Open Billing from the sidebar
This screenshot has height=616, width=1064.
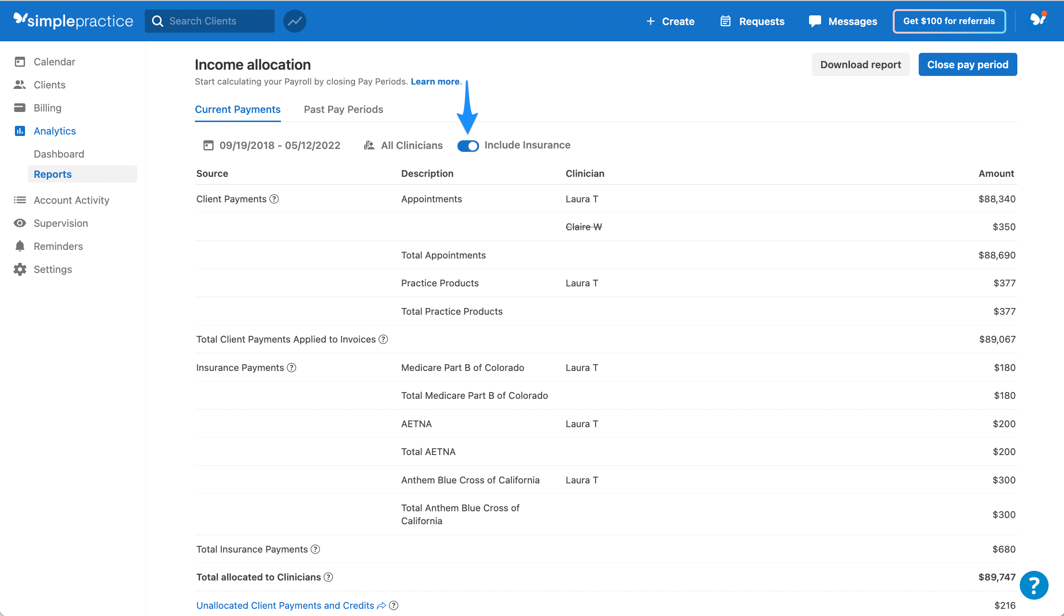48,108
